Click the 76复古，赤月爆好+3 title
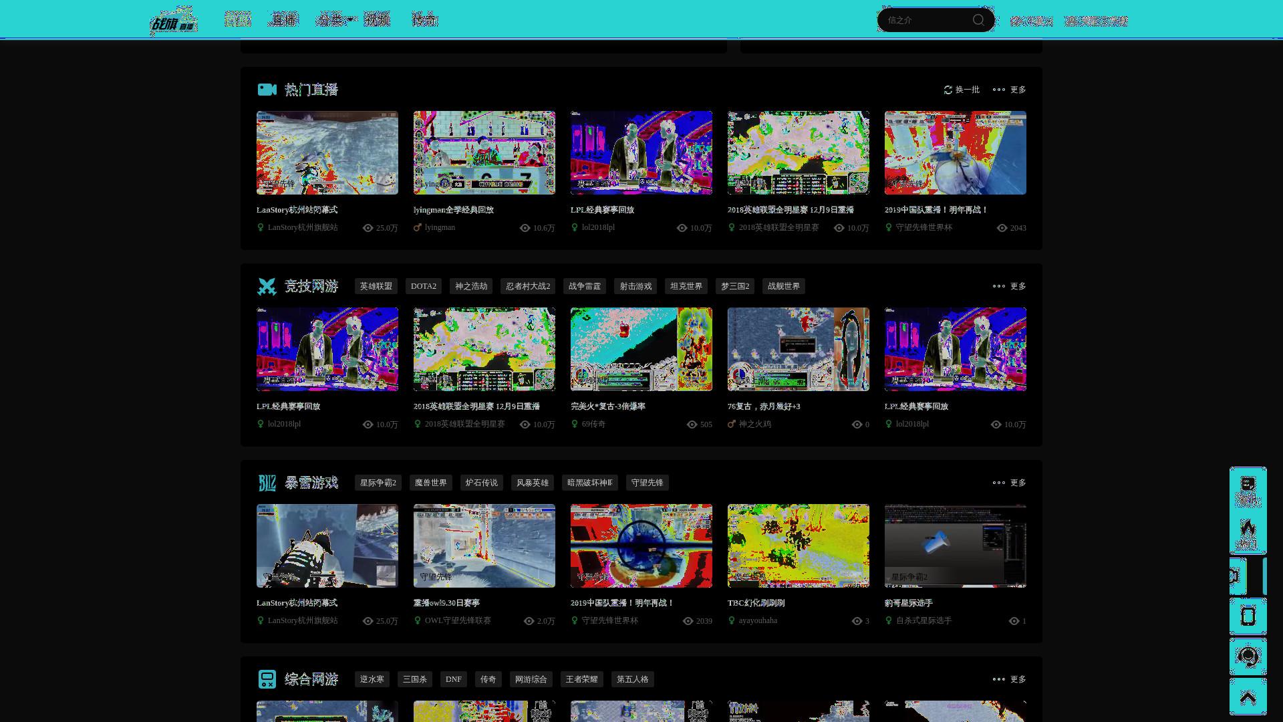Viewport: 1283px width, 722px height. point(764,406)
